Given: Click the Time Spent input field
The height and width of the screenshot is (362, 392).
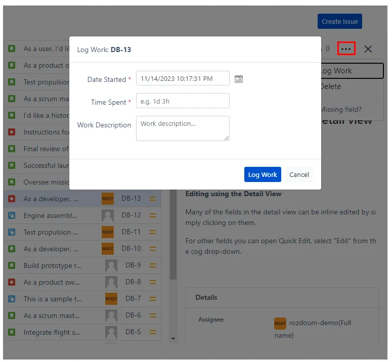Looking at the screenshot, I should tap(183, 101).
